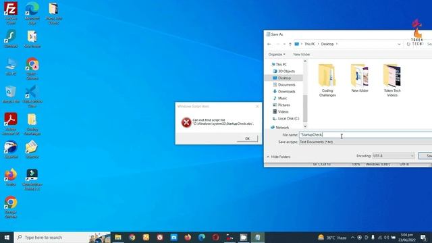Screen dimensions: 432x243
Task: Open the 36°C Haze weather widget
Action: tap(332, 237)
